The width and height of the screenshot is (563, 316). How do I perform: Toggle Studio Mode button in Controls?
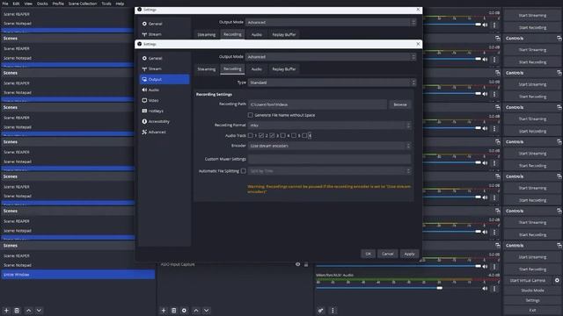tap(532, 291)
